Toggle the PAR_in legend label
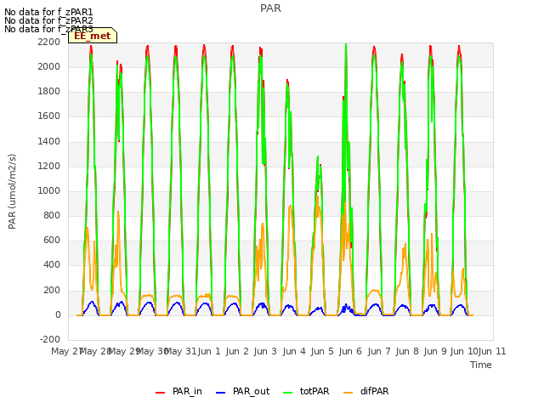Viewport: 544px width, 408px height. coord(187,391)
